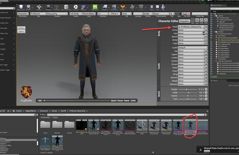Toggle visibility of BP_SunBlocker in outliner
Image resolution: width=239 pixels, height=155 pixels.
(211, 46)
